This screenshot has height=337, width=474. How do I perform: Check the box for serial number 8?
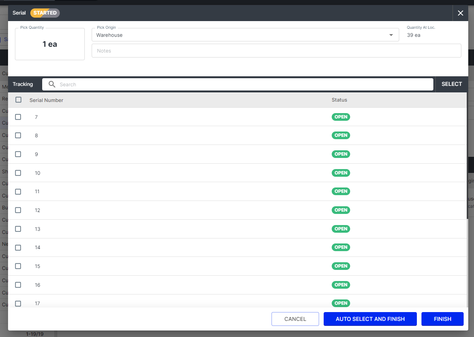18,135
